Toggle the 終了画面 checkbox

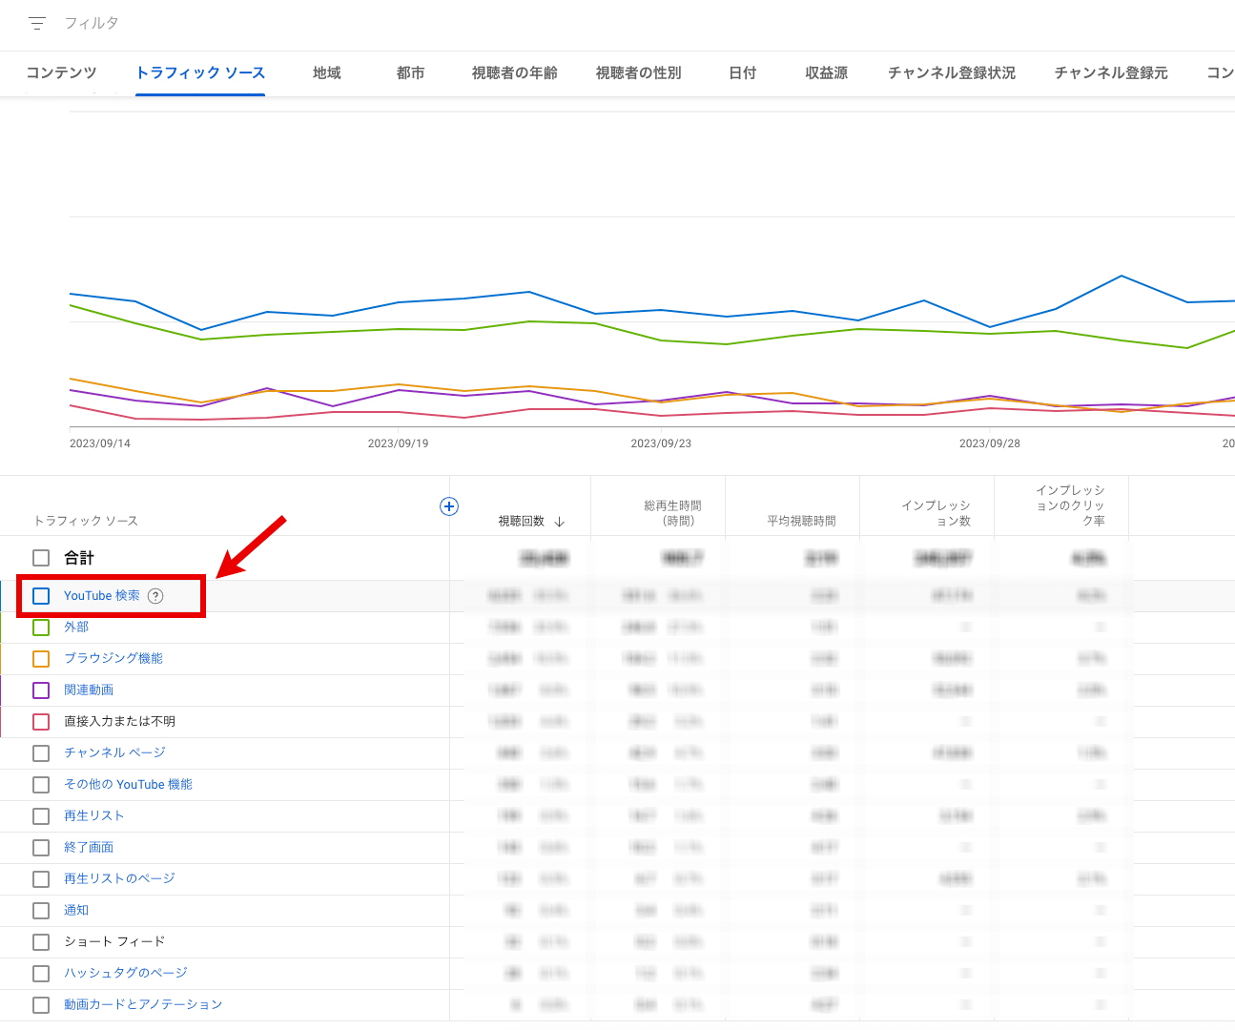pos(41,848)
